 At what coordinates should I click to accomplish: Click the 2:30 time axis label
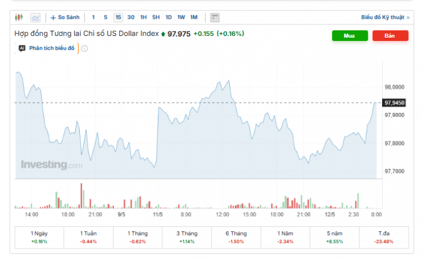pos(354,214)
